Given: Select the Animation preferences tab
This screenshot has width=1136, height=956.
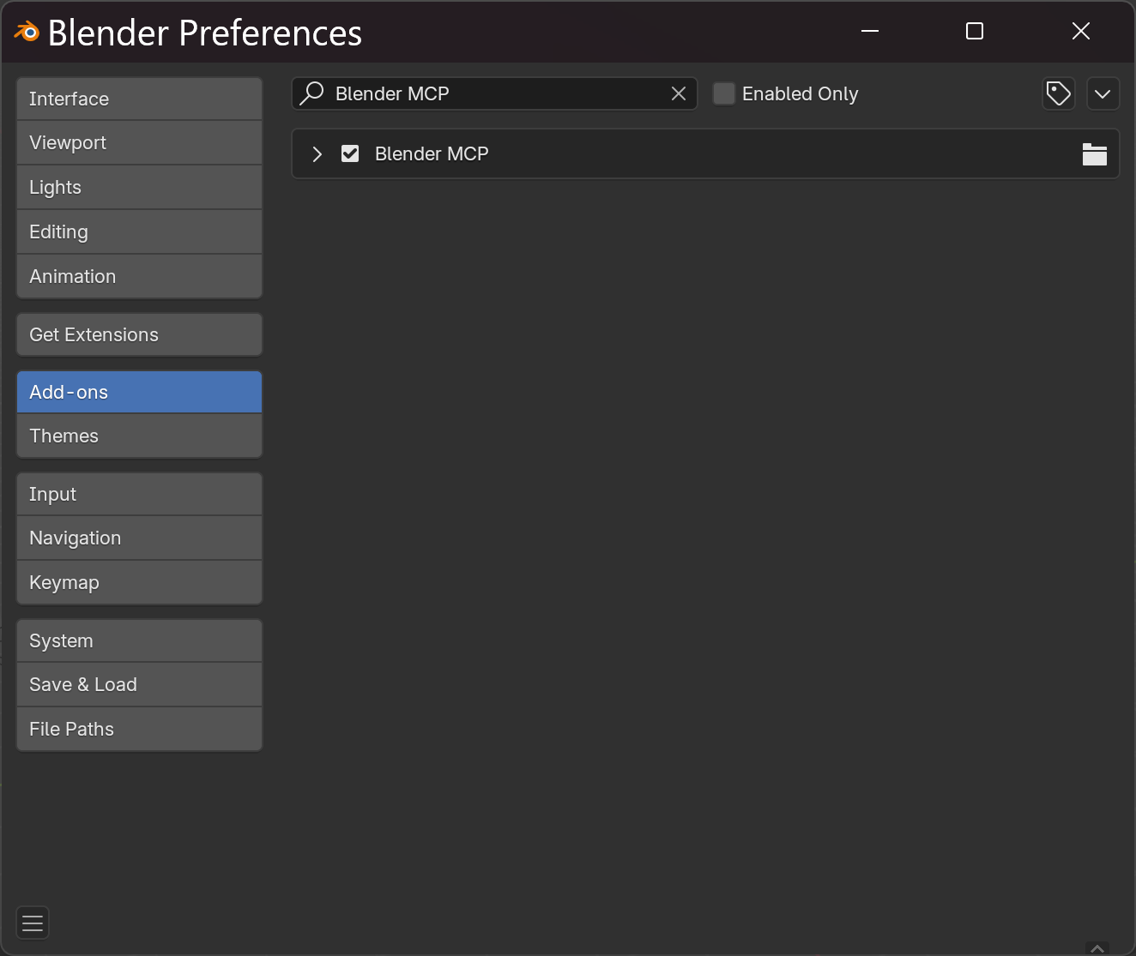Looking at the screenshot, I should pyautogui.click(x=139, y=277).
